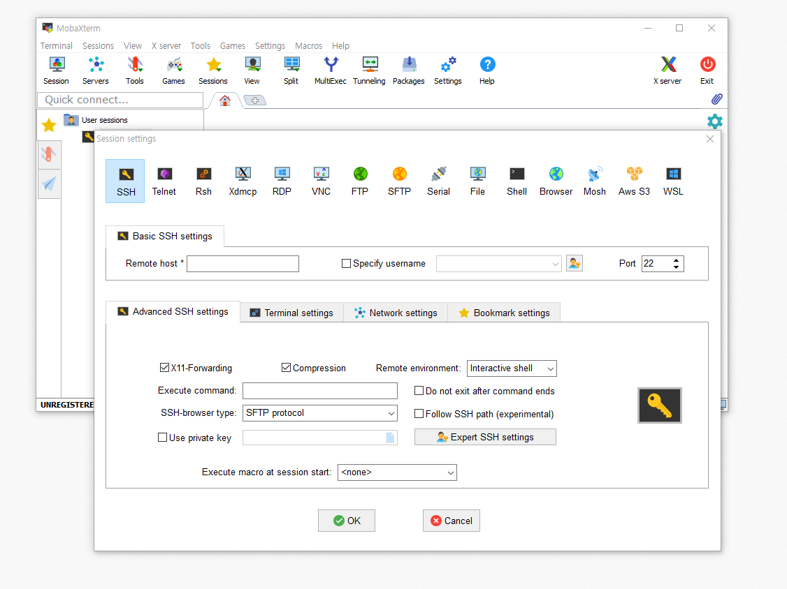Image resolution: width=787 pixels, height=589 pixels.
Task: Add a new tab with plus button
Action: point(255,100)
